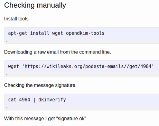
Task: Click "Checking the message signature." text
Action: (x=40, y=85)
